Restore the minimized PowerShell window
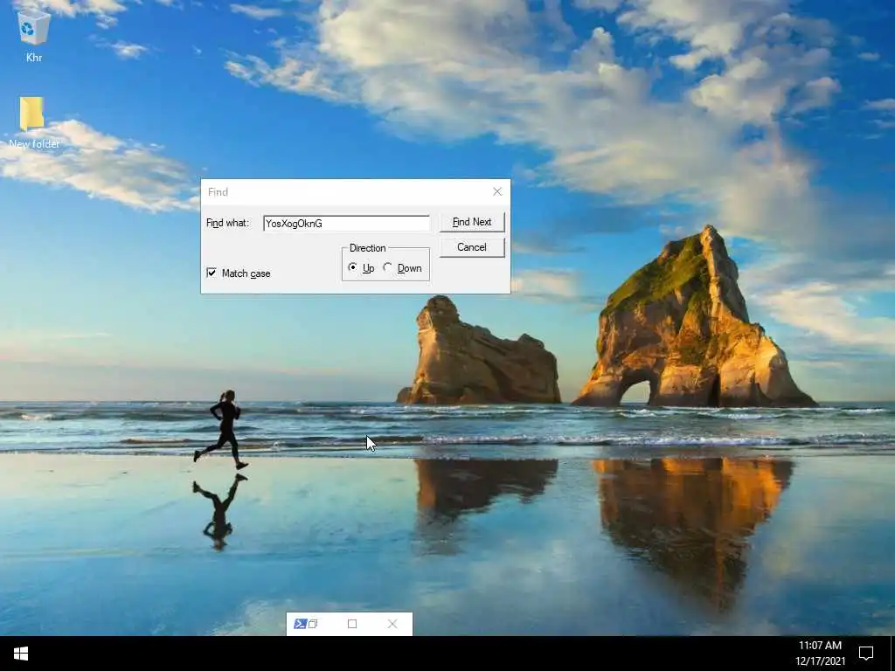This screenshot has height=671, width=895. tap(314, 624)
